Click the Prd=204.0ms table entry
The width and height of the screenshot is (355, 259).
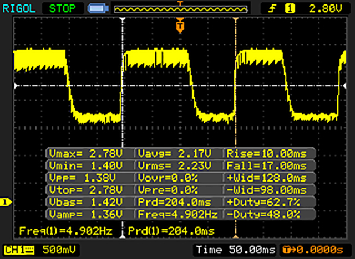[x=175, y=202]
